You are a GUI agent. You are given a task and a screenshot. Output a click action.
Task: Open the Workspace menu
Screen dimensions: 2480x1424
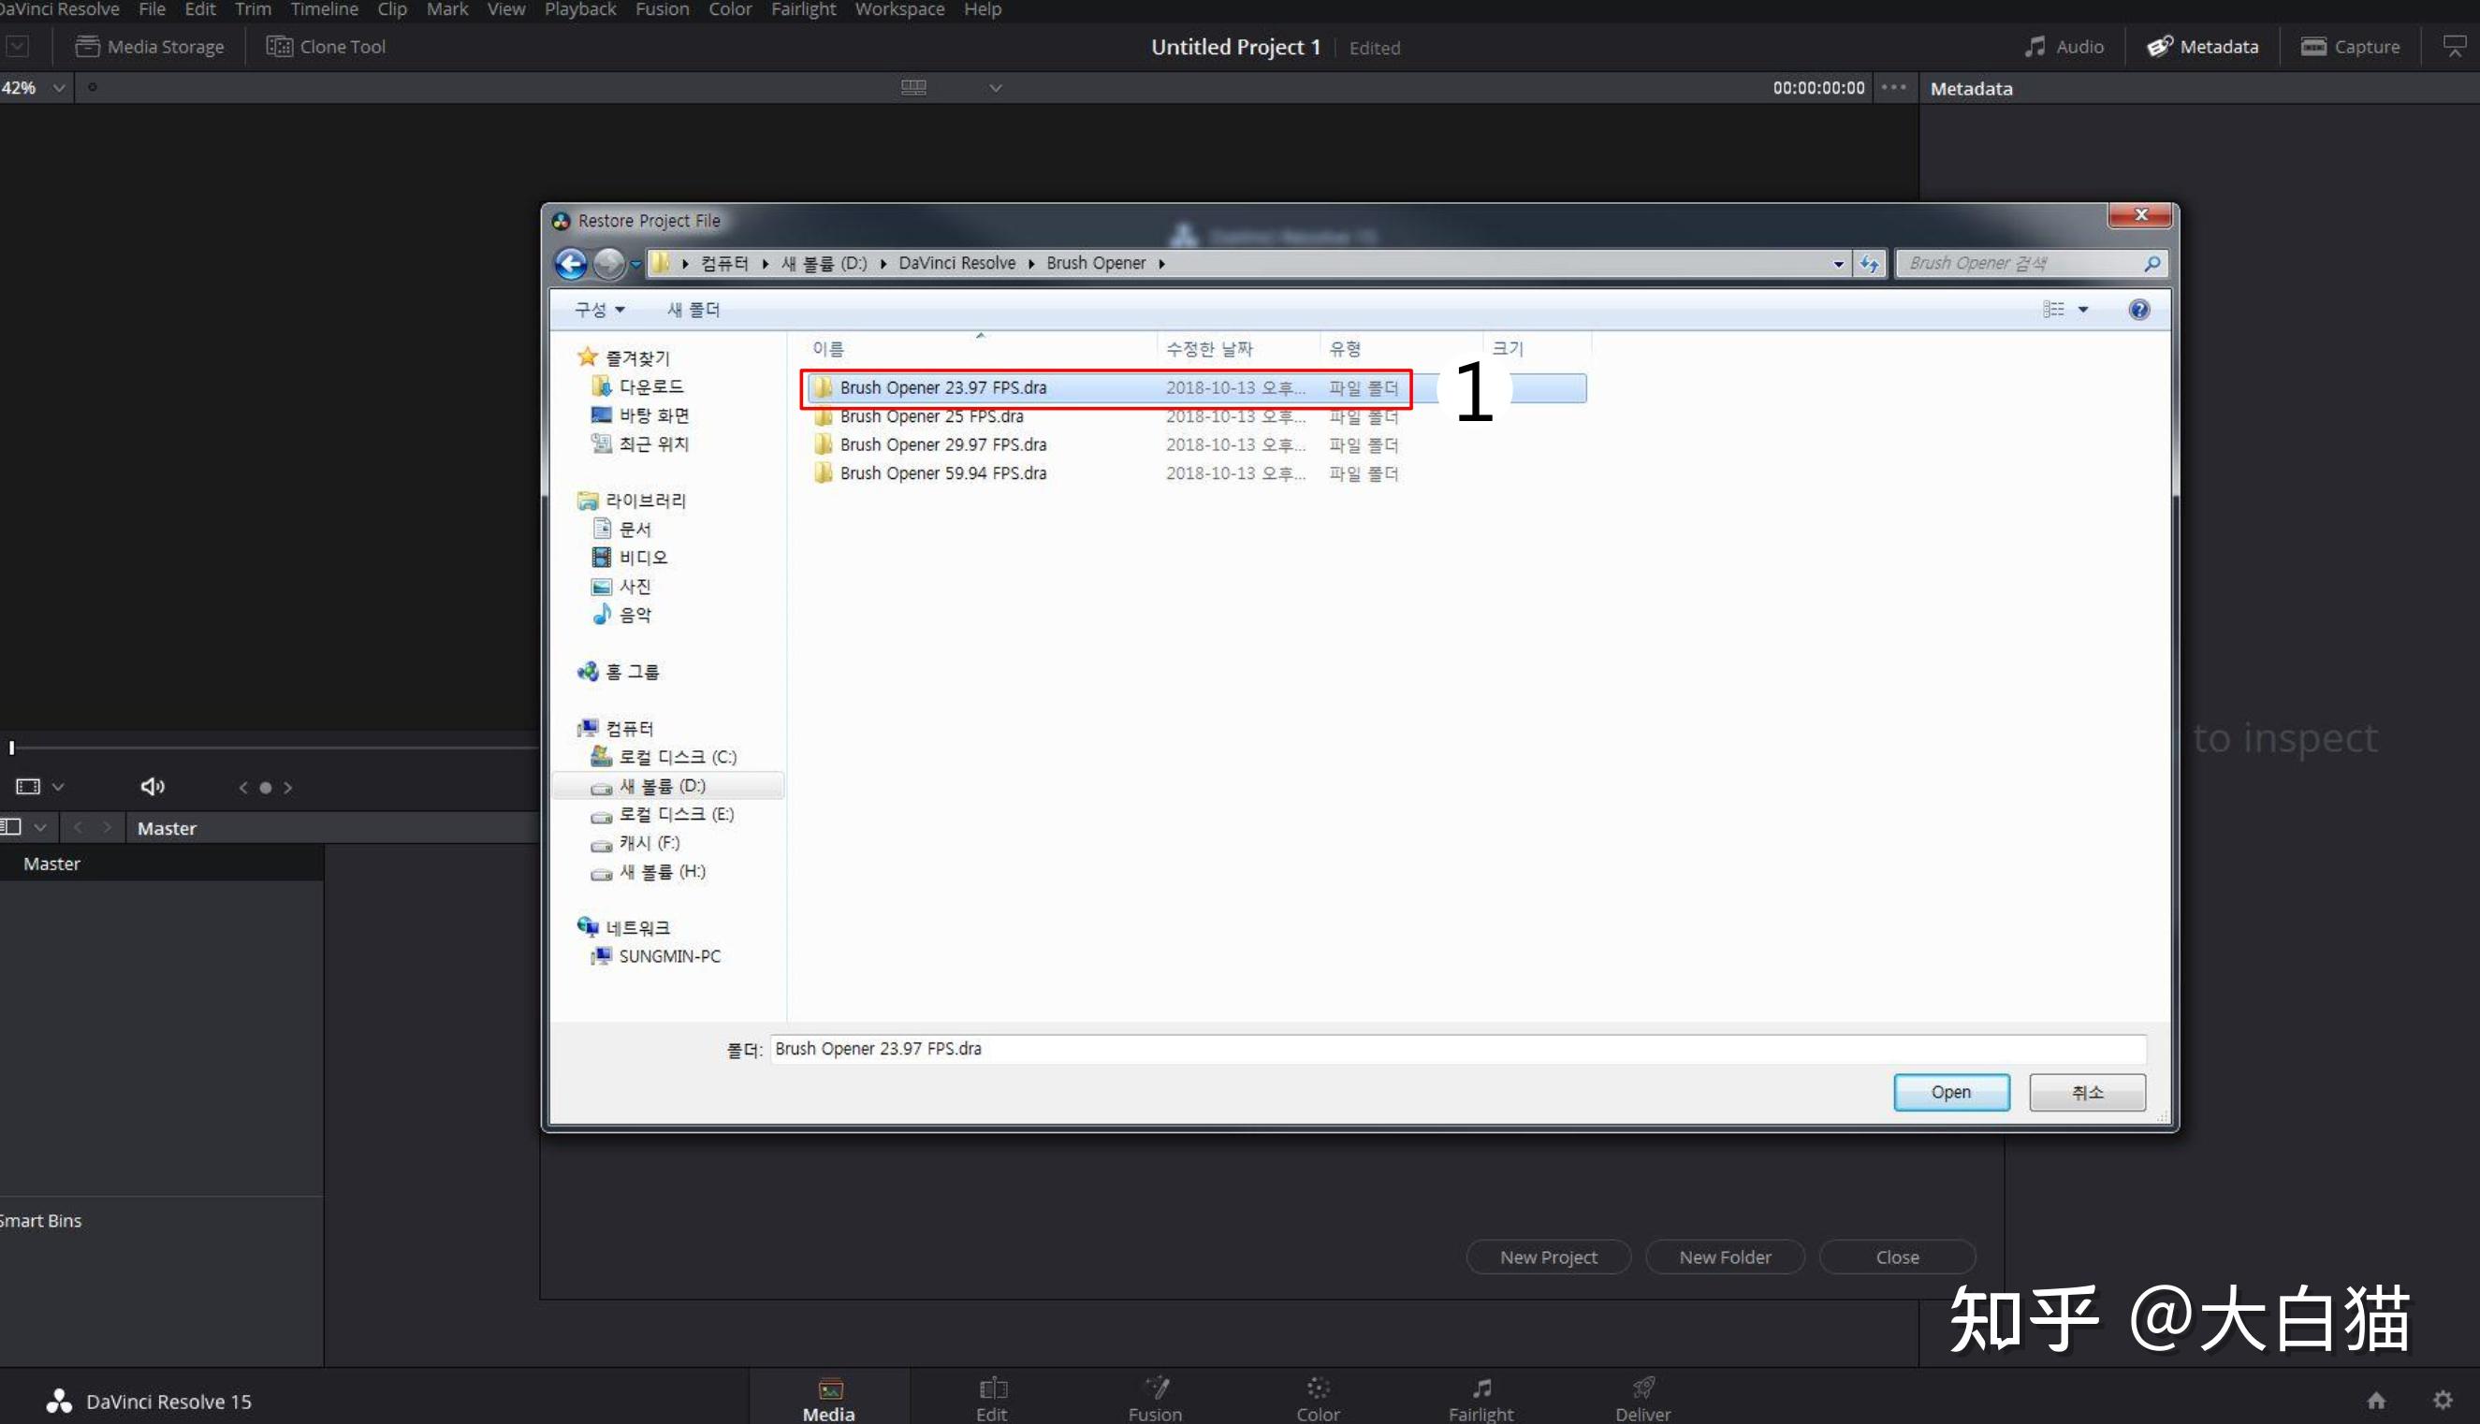pos(899,9)
